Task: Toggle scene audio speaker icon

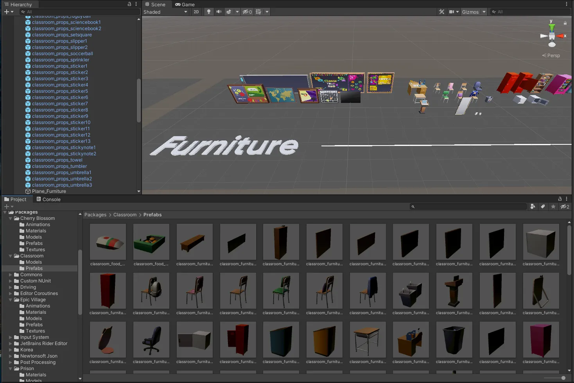Action: click(x=219, y=12)
